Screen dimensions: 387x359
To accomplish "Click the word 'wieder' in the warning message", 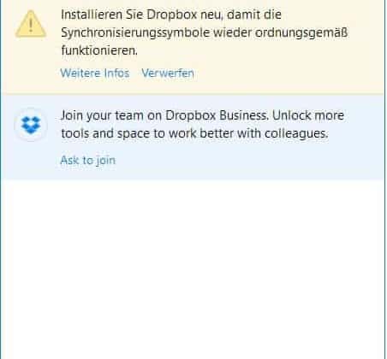I will click(x=232, y=32).
